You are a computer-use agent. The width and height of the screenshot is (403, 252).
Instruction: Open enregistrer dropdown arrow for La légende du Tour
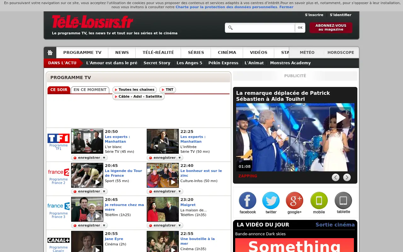pos(104,191)
